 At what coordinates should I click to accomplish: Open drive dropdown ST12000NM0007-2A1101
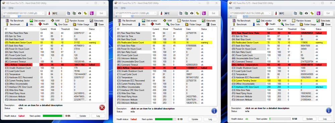(23, 13)
